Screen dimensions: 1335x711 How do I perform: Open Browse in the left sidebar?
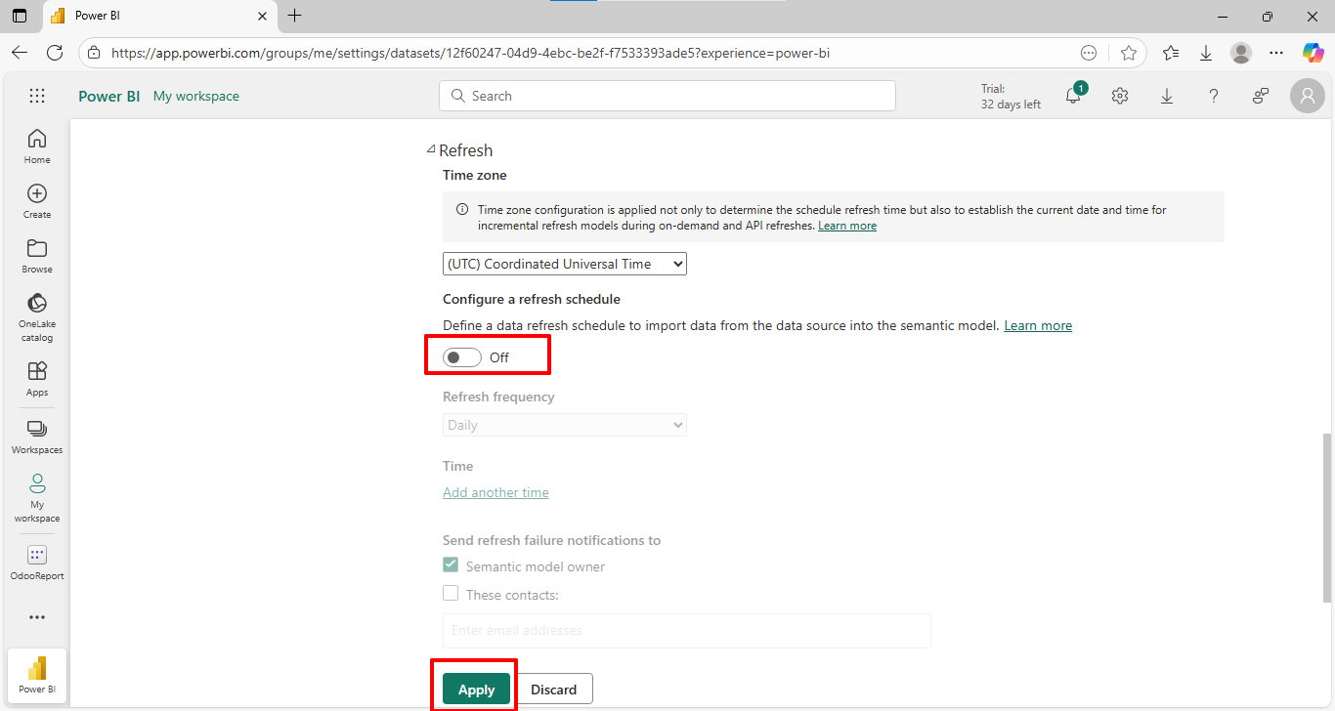pos(37,255)
